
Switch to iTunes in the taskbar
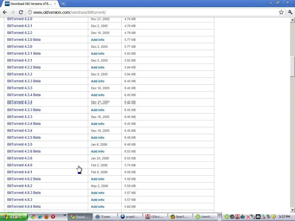pyautogui.click(x=105, y=217)
